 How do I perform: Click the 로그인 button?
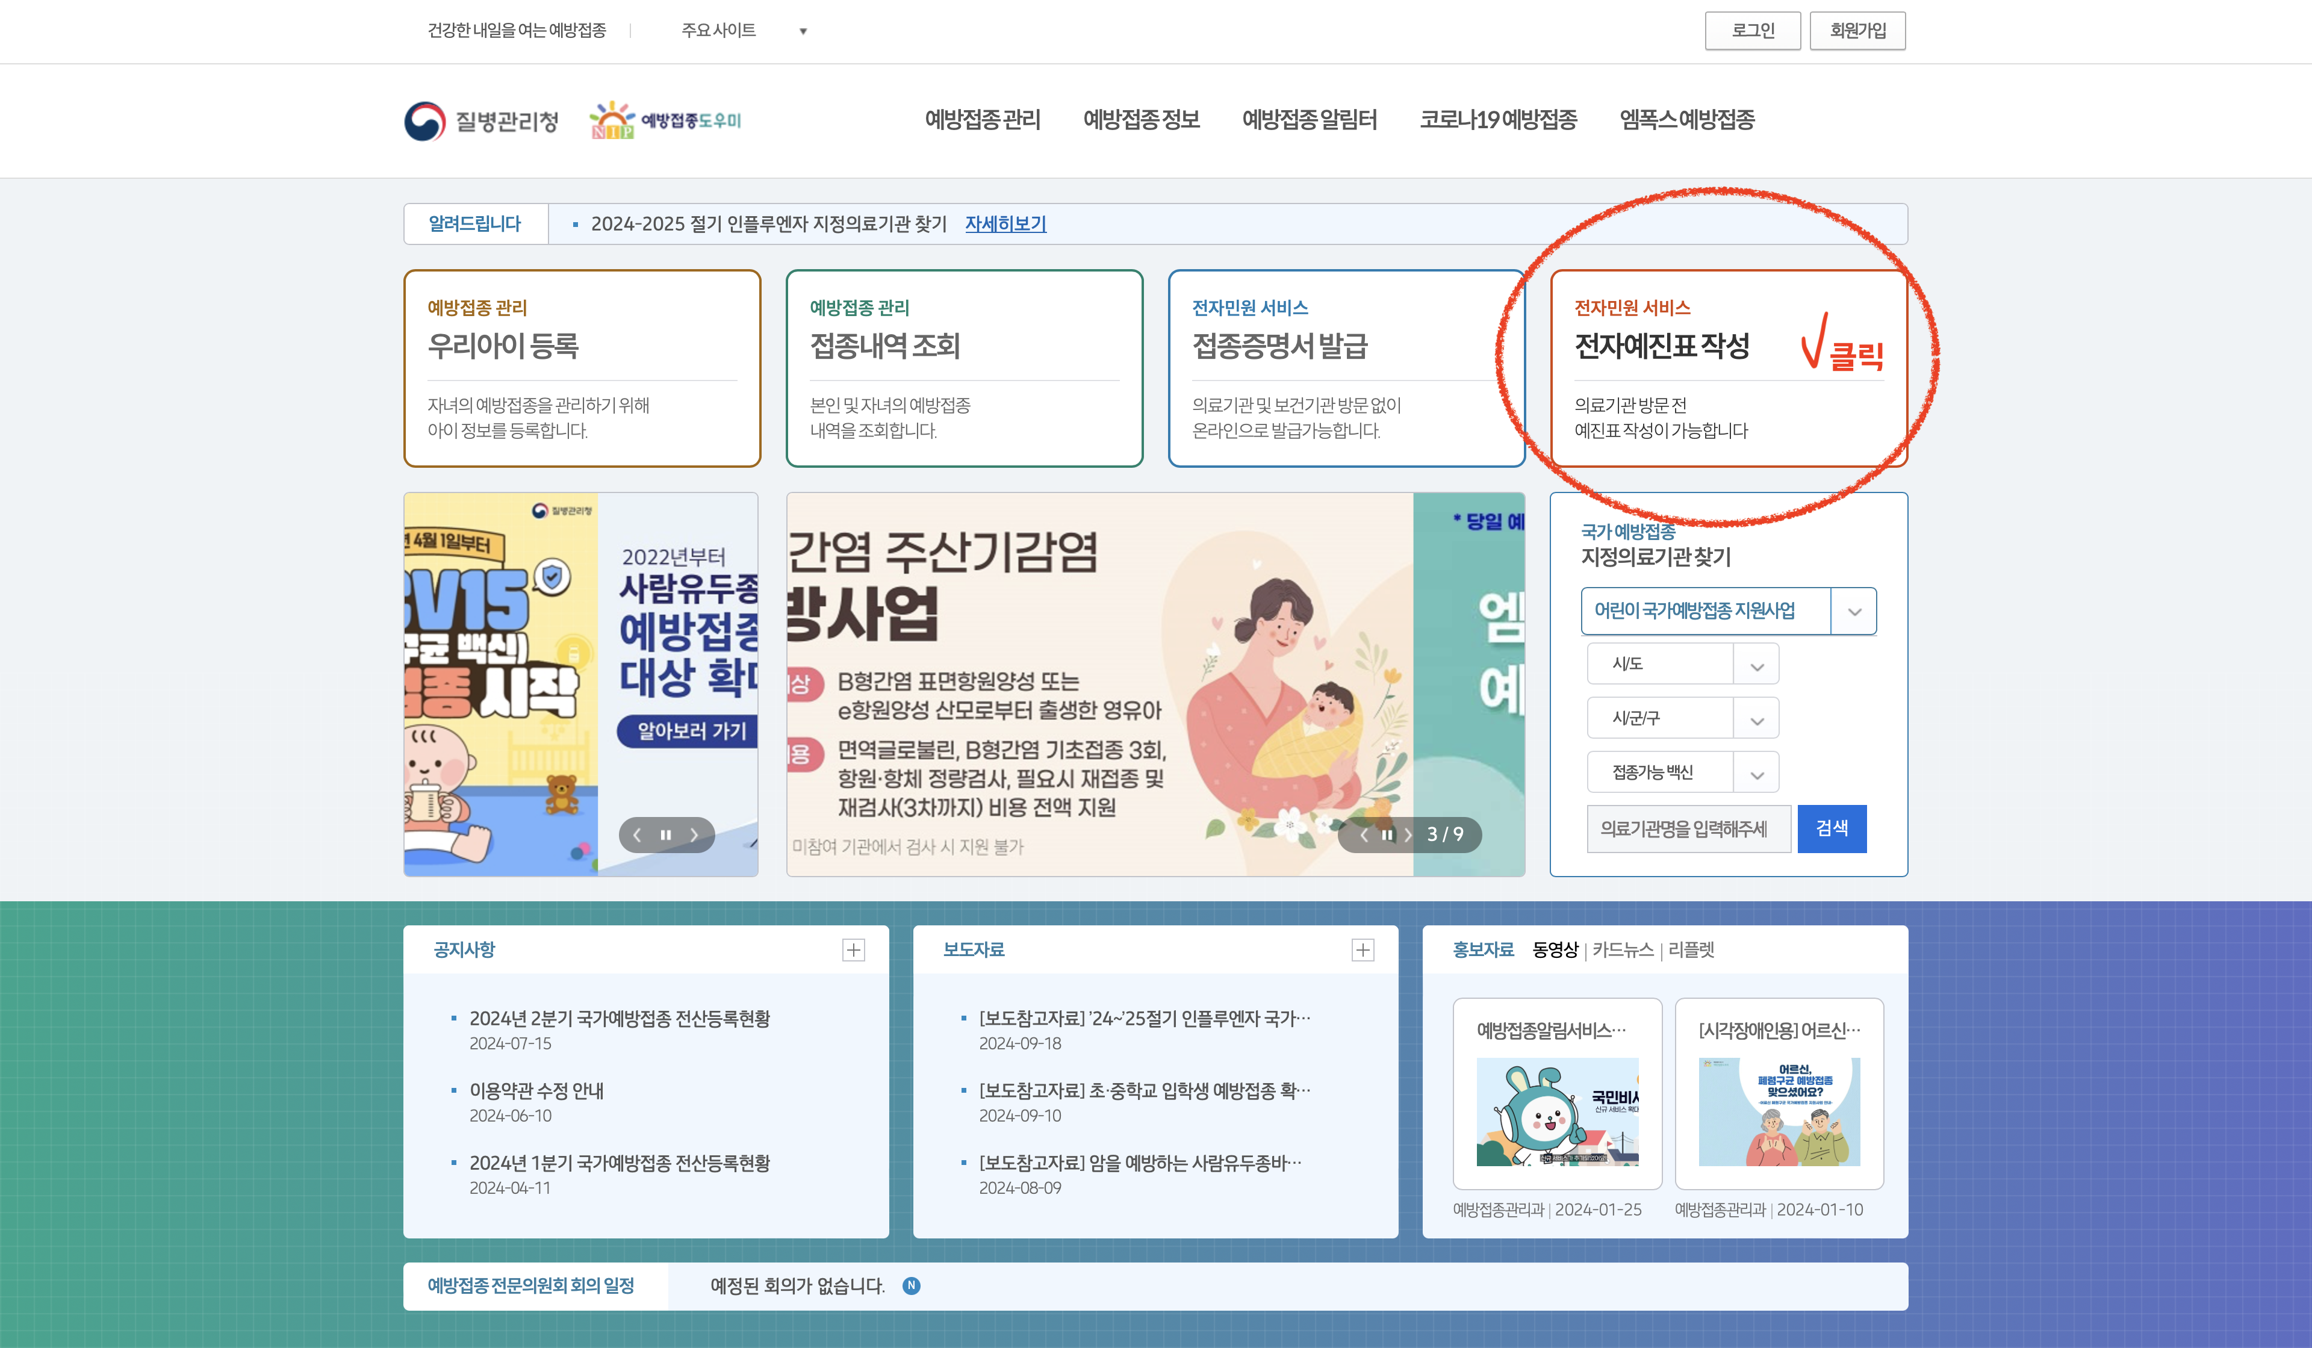[1752, 31]
